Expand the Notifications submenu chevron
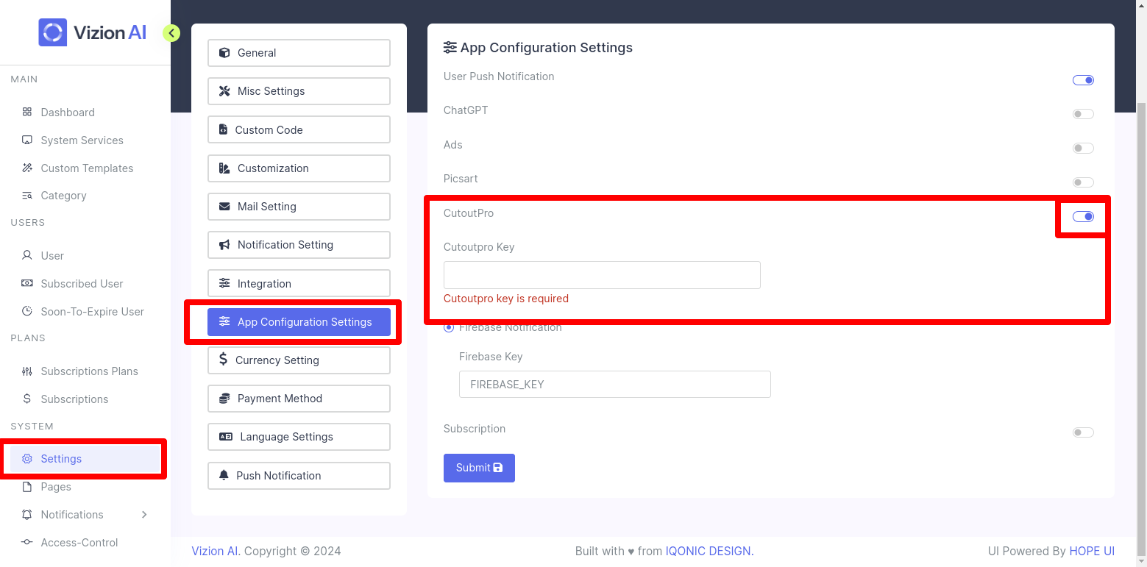 click(144, 515)
